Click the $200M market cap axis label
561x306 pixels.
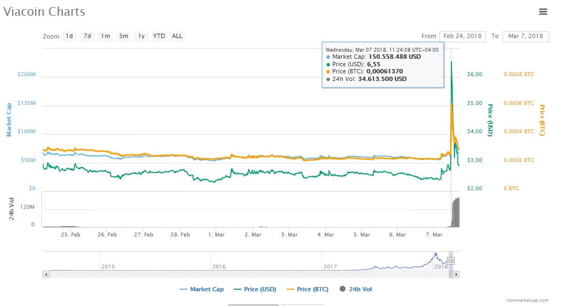(x=27, y=74)
